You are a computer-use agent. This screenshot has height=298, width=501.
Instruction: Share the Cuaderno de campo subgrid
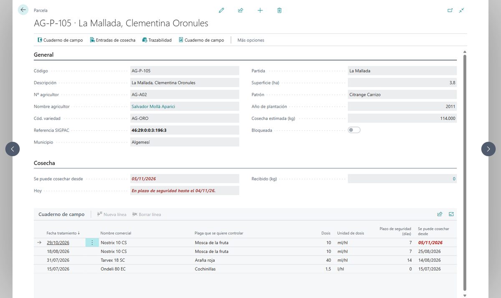[440, 214]
